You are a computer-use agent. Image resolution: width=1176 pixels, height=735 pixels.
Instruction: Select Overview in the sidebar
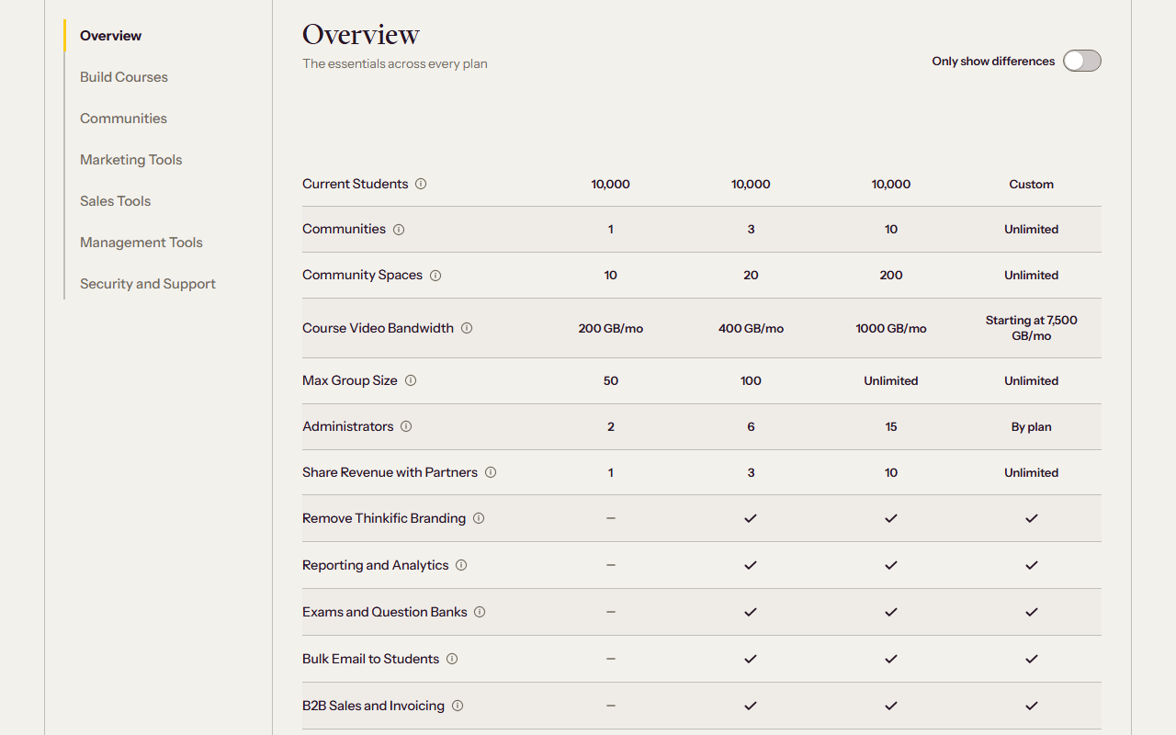[x=110, y=36]
